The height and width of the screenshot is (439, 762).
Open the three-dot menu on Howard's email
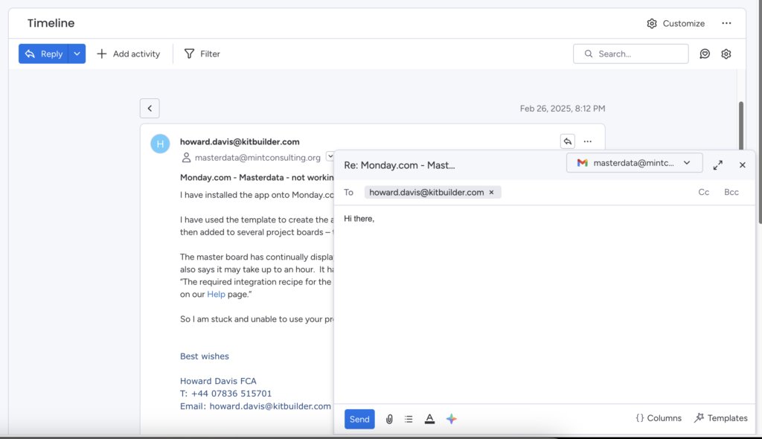tap(588, 141)
